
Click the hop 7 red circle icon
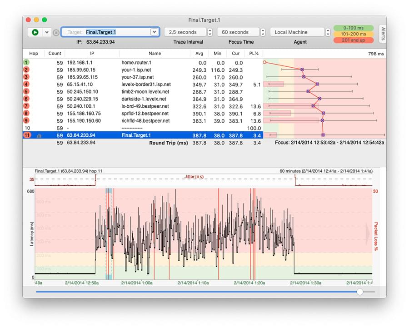(26, 106)
